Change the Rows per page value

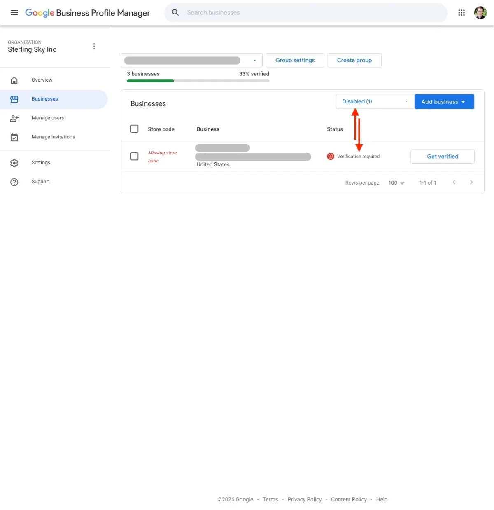[396, 182]
